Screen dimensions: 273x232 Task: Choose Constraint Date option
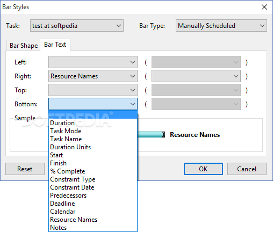93,187
